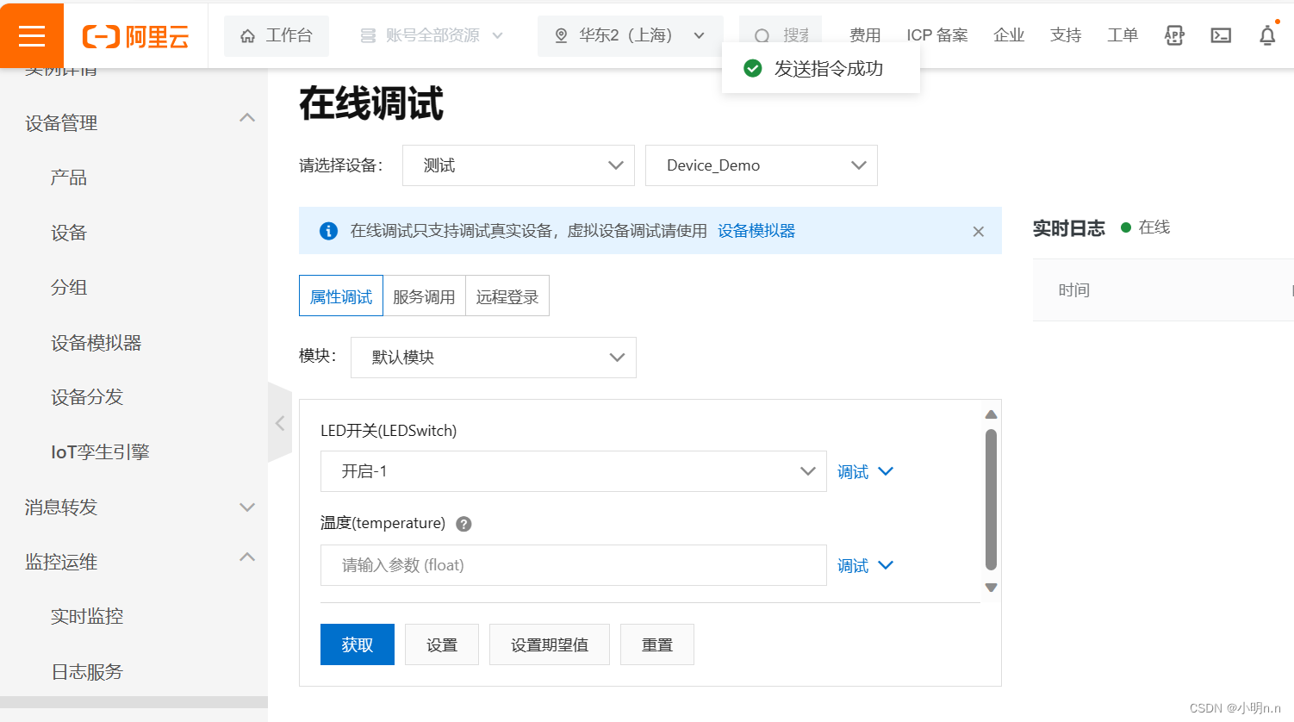1294x722 pixels.
Task: Click the resources stack icon
Action: tap(368, 35)
